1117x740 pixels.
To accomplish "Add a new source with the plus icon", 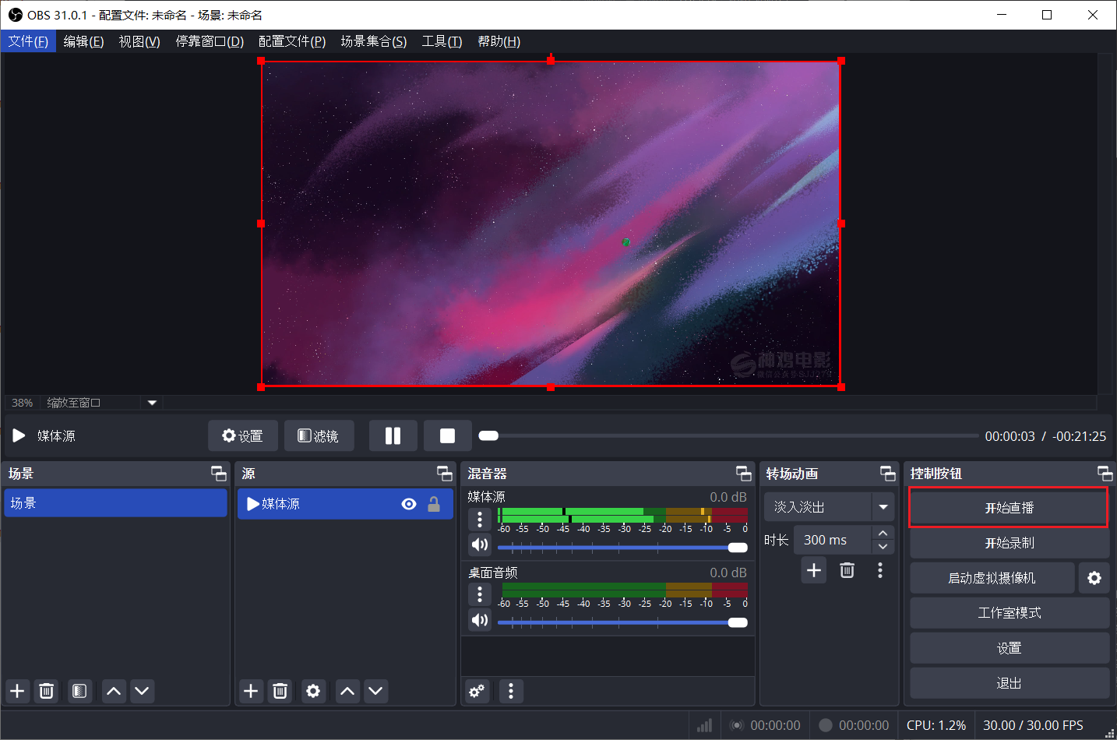I will tap(251, 691).
